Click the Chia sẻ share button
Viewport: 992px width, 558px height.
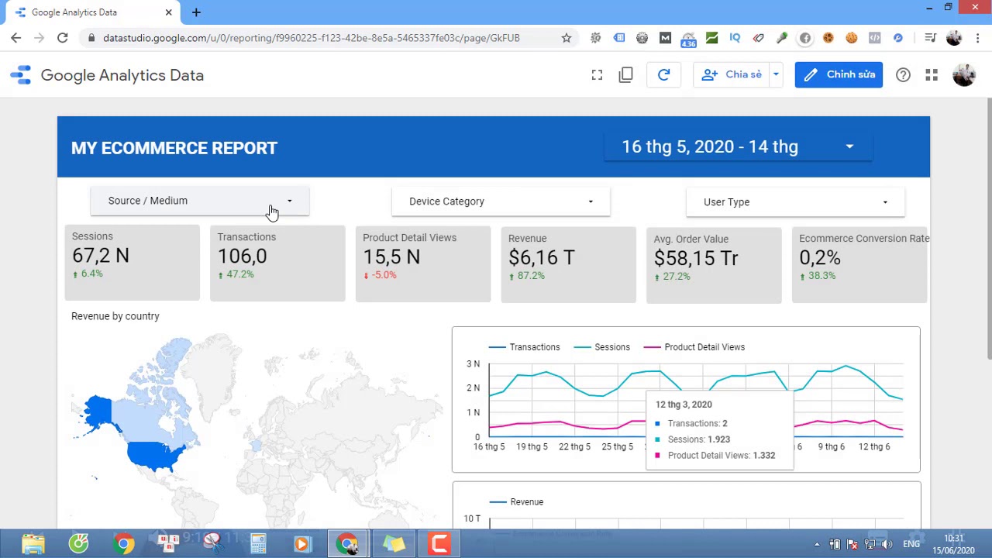coord(732,75)
